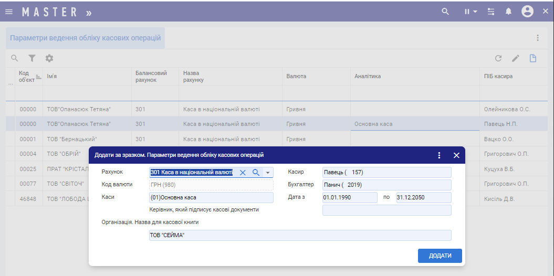Search accounts in Рахунок field

click(256, 172)
